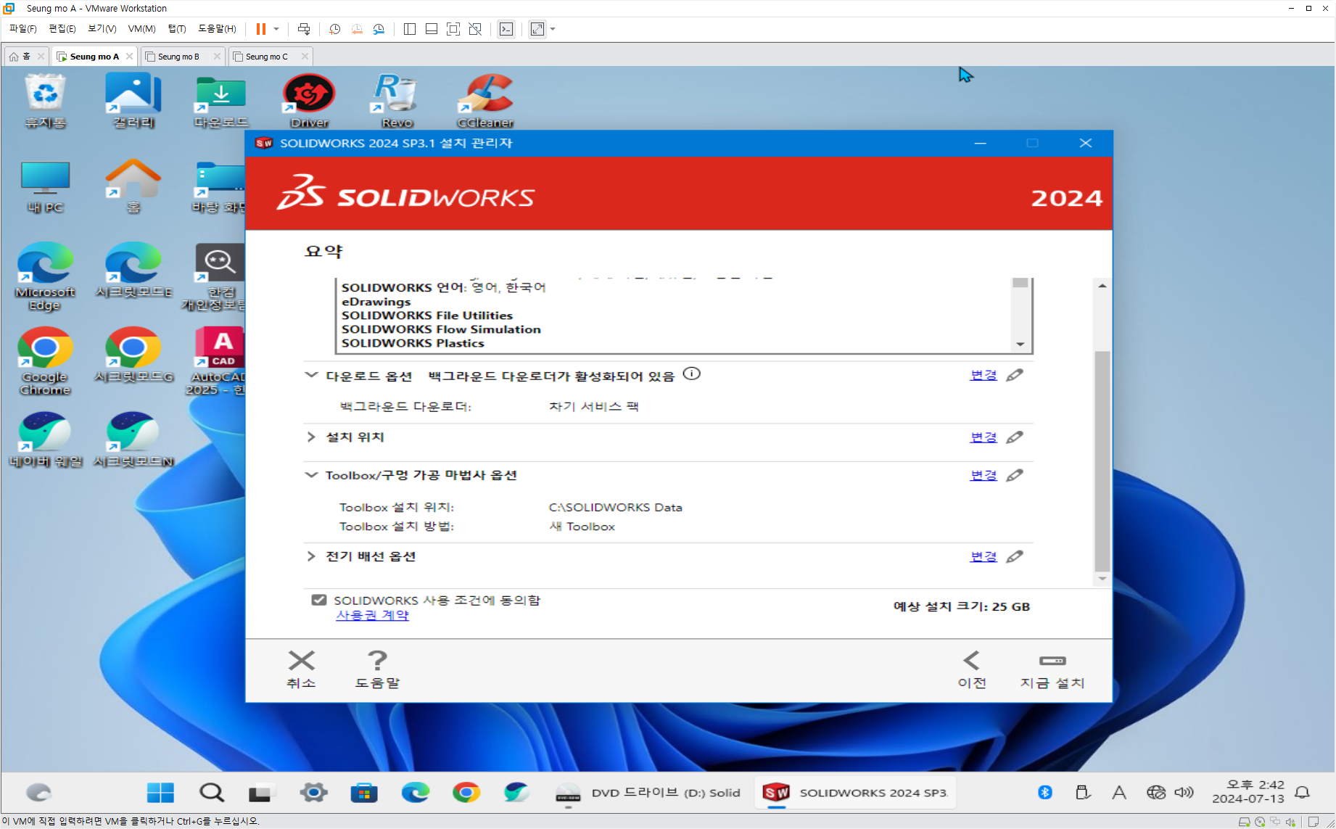Open the Driver desktop shortcut
The image size is (1336, 829).
coord(310,102)
